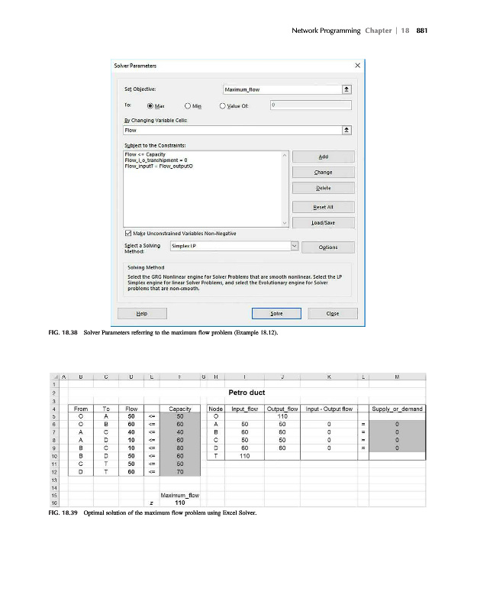This screenshot has height=611, width=477.
Task: Click the Maximum_flow value cell showing 110
Action: pos(179,503)
